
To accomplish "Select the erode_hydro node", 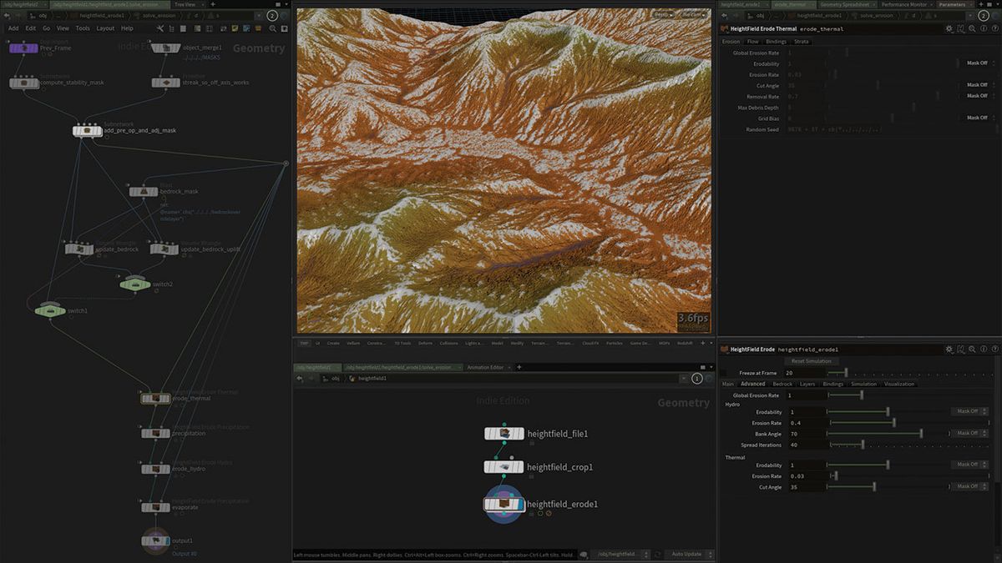I will point(155,470).
